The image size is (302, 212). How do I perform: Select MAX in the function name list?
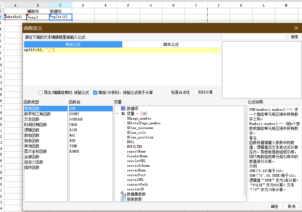(91, 135)
